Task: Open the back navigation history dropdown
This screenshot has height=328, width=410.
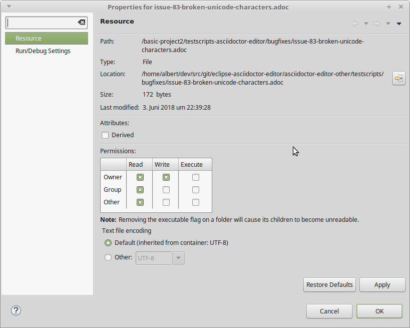Action: 366,24
